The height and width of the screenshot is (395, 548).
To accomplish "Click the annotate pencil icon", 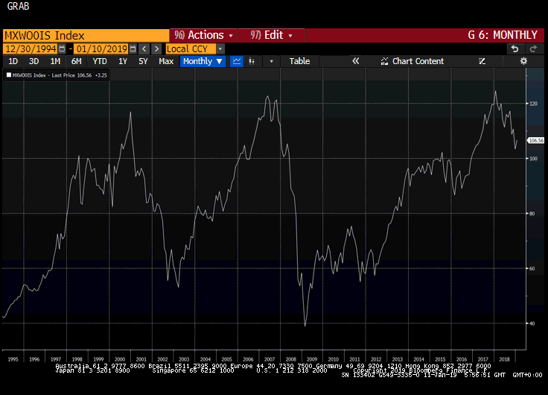I will pyautogui.click(x=482, y=61).
